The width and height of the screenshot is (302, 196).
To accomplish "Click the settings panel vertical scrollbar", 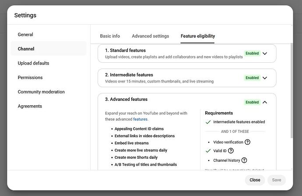I will click(291, 90).
